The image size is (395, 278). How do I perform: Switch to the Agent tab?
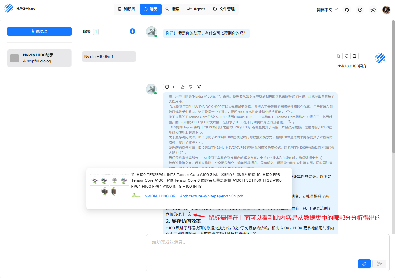point(196,9)
